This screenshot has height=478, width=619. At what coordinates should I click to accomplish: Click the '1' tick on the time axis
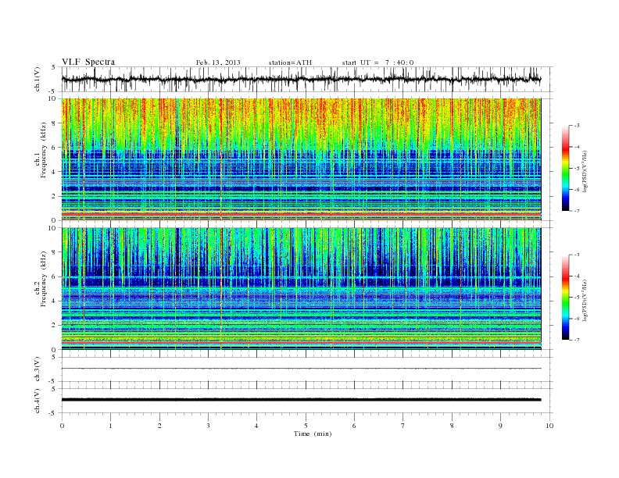click(111, 426)
